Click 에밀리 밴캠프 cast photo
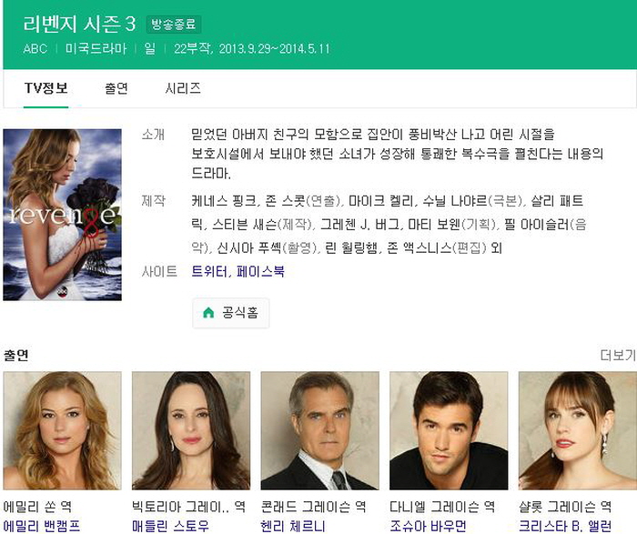This screenshot has height=534, width=637. coord(62,430)
